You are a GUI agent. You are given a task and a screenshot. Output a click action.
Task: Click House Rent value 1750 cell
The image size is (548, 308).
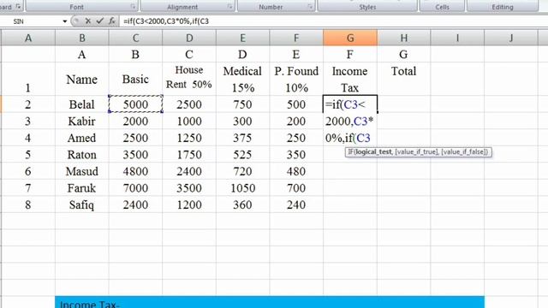(189, 154)
